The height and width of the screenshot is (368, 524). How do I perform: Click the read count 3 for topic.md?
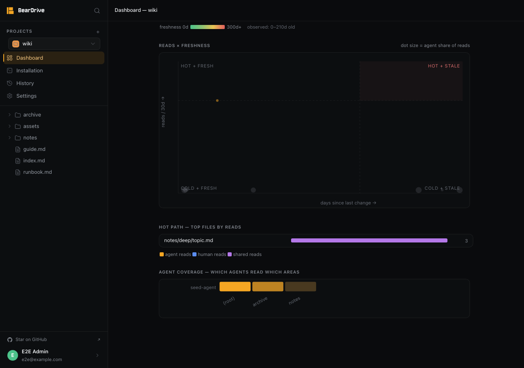click(466, 241)
